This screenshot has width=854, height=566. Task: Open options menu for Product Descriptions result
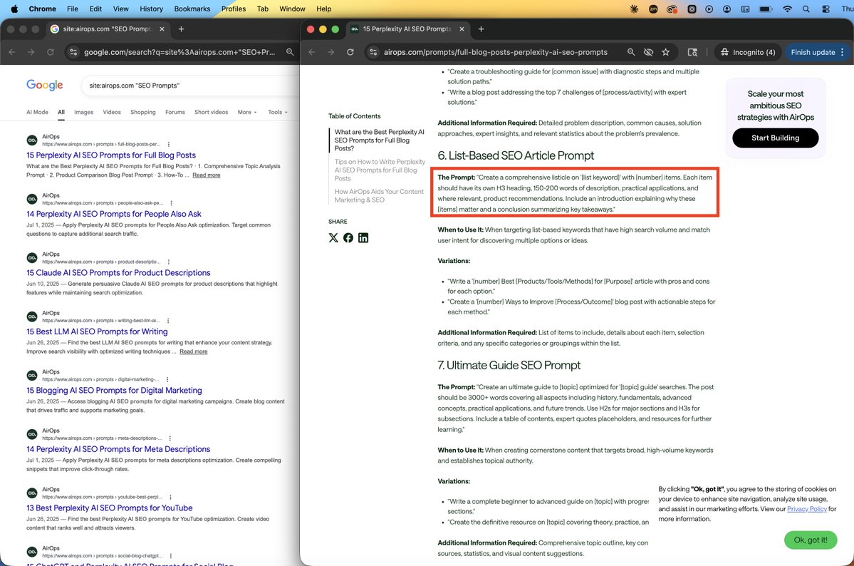(168, 262)
